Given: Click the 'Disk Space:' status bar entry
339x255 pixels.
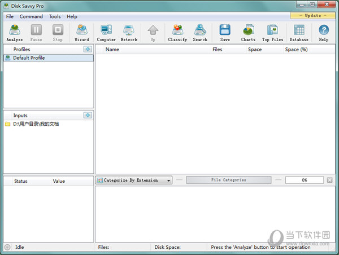Looking at the screenshot, I should [168, 247].
